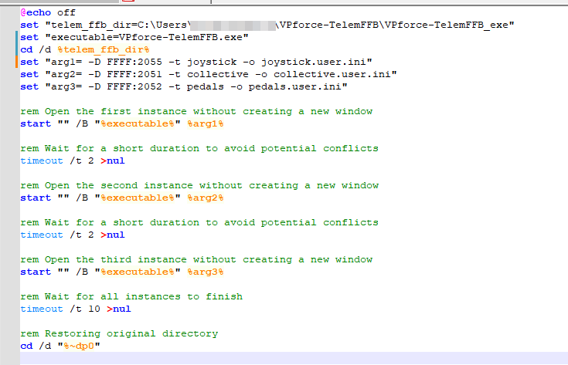Click "rem Wait for all instances to finish"
568x365 pixels.
click(131, 296)
